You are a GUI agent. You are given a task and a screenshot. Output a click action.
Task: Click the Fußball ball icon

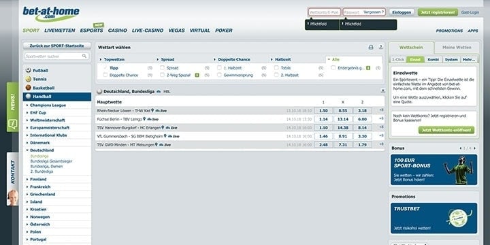point(29,71)
